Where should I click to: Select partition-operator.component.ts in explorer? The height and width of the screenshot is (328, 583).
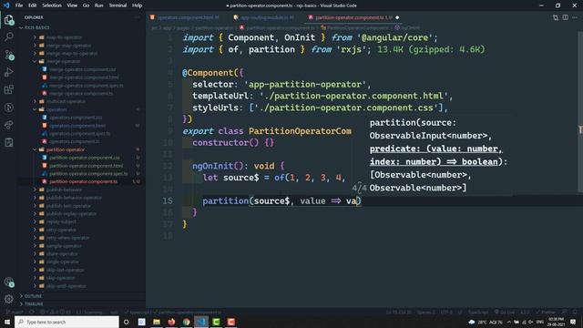[x=83, y=181]
